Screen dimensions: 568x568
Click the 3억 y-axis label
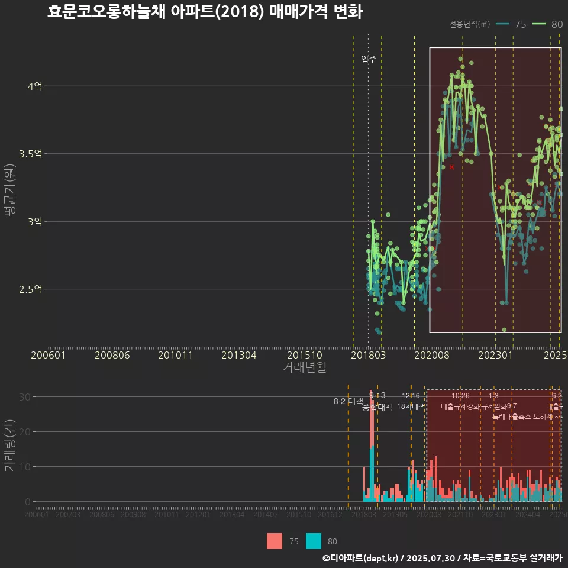click(x=35, y=221)
